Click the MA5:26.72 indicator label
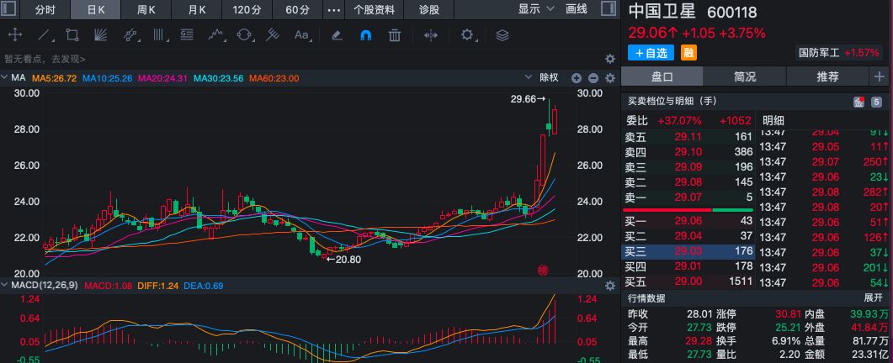This screenshot has width=893, height=363. coord(54,78)
